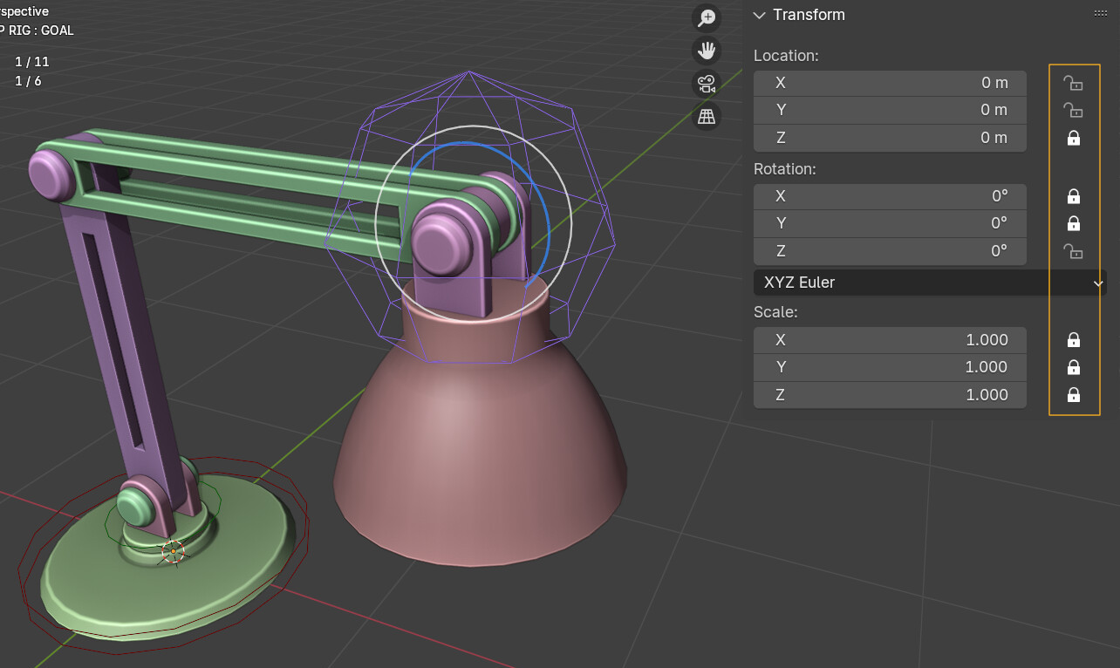Click the "Rotation:" label
This screenshot has width=1120, height=668.
tap(785, 169)
